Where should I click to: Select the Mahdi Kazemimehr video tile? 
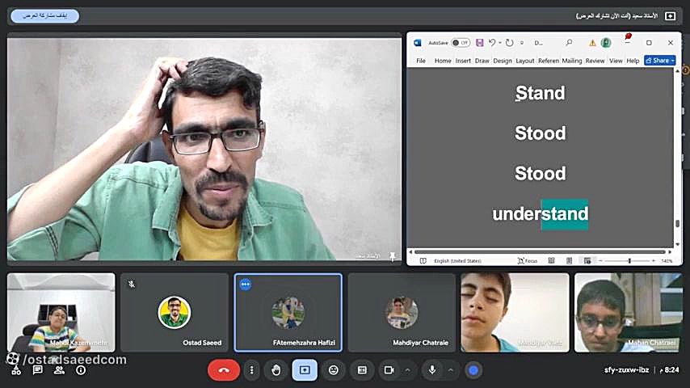[61, 312]
